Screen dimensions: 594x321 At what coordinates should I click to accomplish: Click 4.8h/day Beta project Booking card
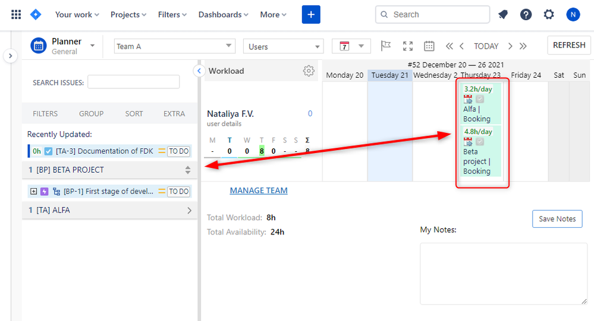click(481, 151)
